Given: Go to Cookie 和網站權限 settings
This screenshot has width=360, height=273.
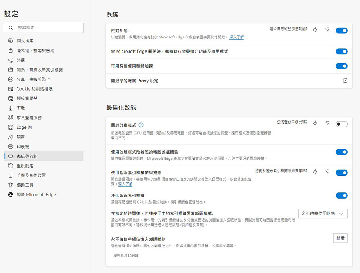Looking at the screenshot, I should coord(34,89).
